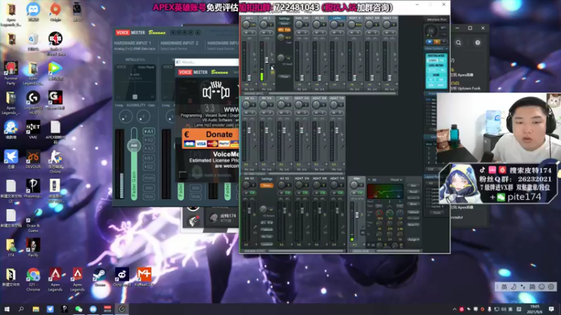561x315 pixels.
Task: Open Pacify desktop icon
Action: (x=33, y=248)
